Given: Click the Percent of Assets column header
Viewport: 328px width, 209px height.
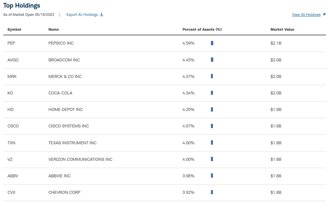Looking at the screenshot, I should pyautogui.click(x=202, y=29).
